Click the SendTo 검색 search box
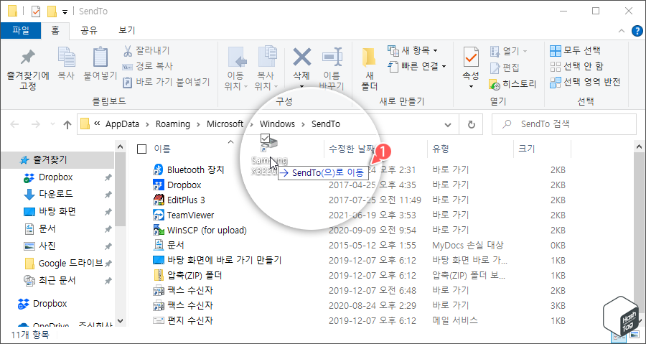The image size is (646, 344). tap(564, 124)
